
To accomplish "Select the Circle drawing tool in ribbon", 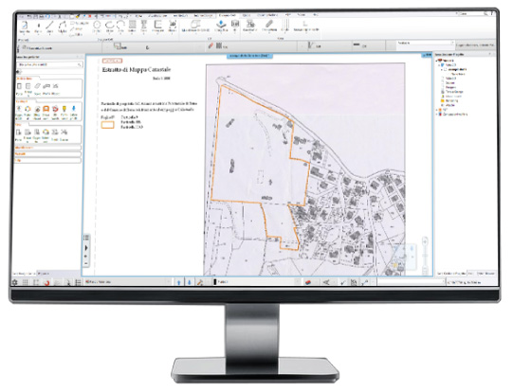I will tap(97, 26).
